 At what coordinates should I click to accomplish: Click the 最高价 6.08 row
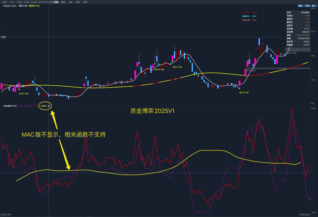pyautogui.click(x=298, y=19)
